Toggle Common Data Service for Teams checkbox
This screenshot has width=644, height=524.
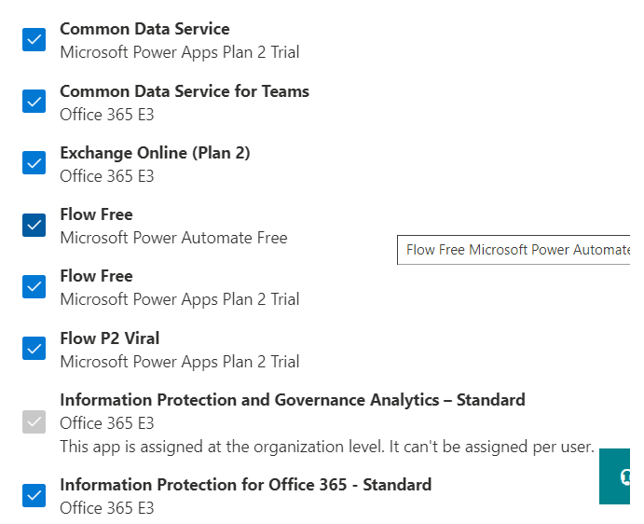pos(34,102)
